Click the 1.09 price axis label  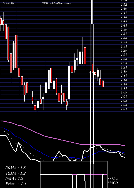pyautogui.click(x=124, y=92)
